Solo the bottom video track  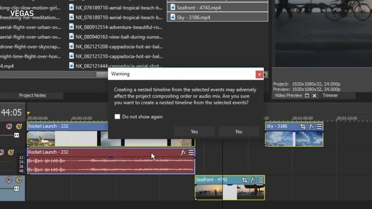coord(19,180)
